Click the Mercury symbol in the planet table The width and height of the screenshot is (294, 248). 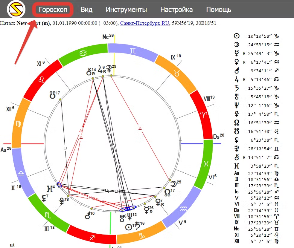point(237,53)
